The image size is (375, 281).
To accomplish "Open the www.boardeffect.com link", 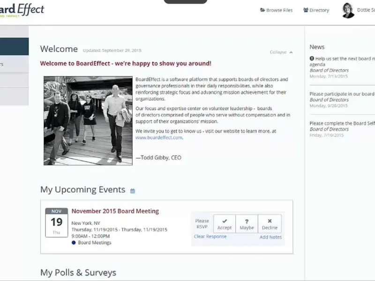I will pos(159,138).
